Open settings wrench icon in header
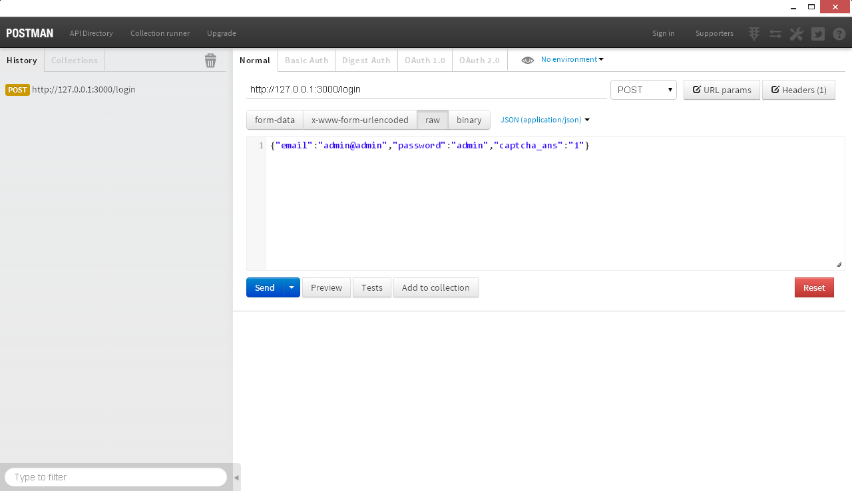Viewport: 852px width, 491px height. coord(797,33)
